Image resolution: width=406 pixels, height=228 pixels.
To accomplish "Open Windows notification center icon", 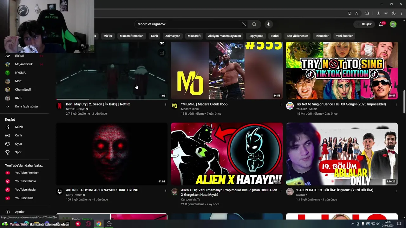I will pos(399,224).
